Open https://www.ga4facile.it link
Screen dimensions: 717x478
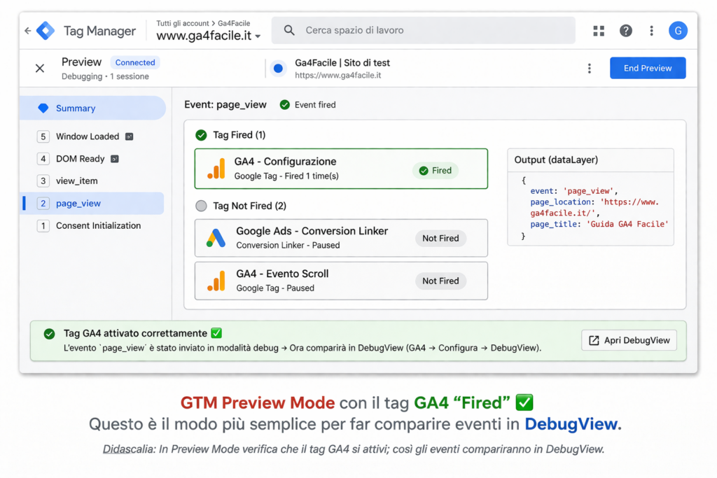(x=337, y=76)
